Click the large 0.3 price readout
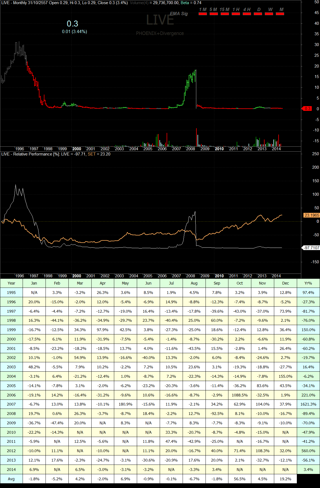Screen dimensions: 320x488 (x=73, y=23)
